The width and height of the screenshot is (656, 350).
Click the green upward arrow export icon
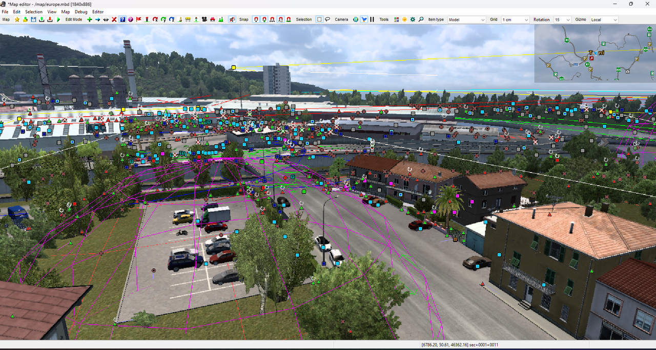(42, 19)
